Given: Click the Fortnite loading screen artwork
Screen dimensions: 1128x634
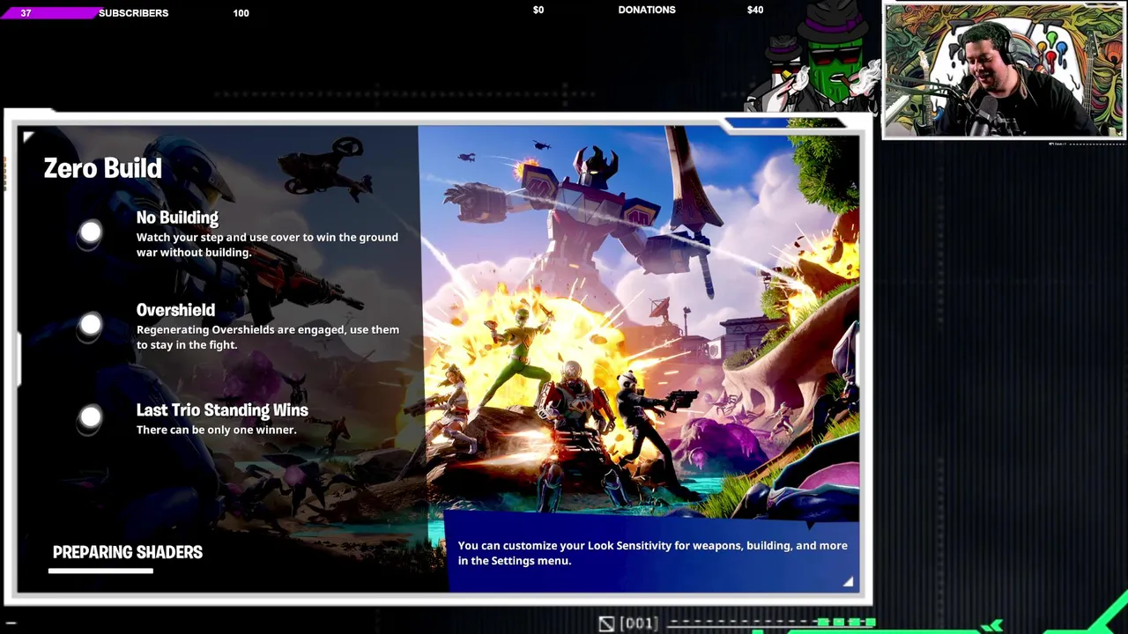Looking at the screenshot, I should tap(640, 321).
